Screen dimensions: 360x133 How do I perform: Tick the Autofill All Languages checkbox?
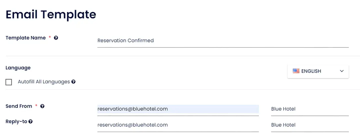click(x=9, y=82)
